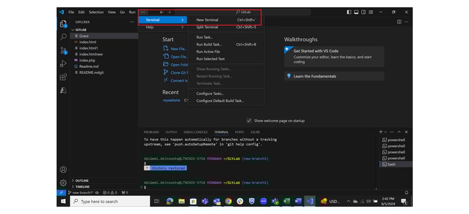Go back with the left arrow
This screenshot has width=469, height=214.
tap(162, 12)
